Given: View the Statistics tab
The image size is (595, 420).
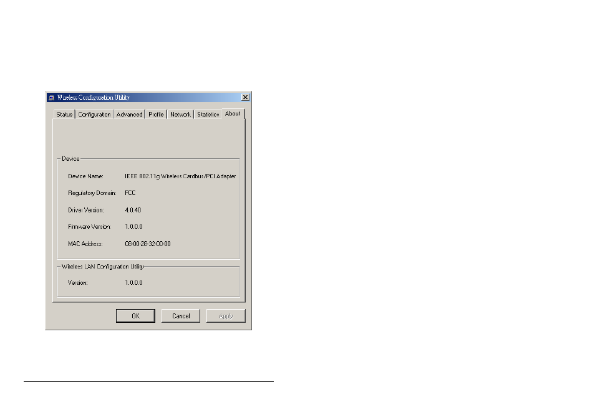Looking at the screenshot, I should 208,114.
